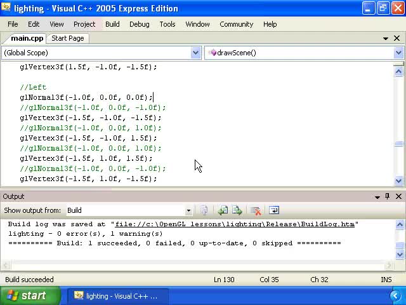
Task: Click the code editor scroll up arrow
Action: 398,71
